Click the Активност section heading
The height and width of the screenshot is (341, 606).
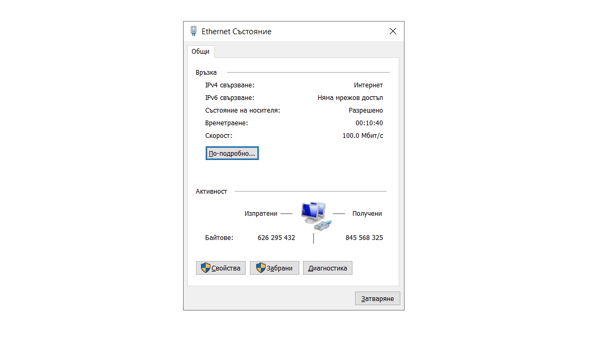(x=211, y=192)
